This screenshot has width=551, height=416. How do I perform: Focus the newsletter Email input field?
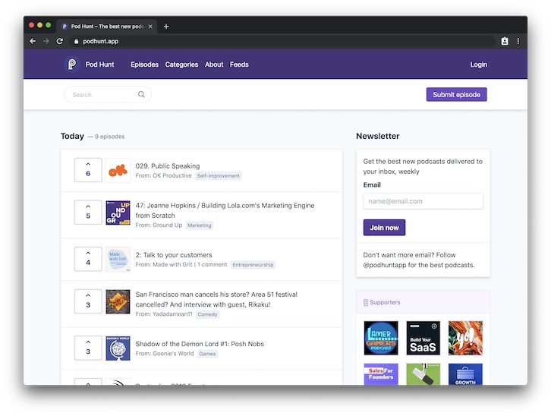click(x=423, y=201)
